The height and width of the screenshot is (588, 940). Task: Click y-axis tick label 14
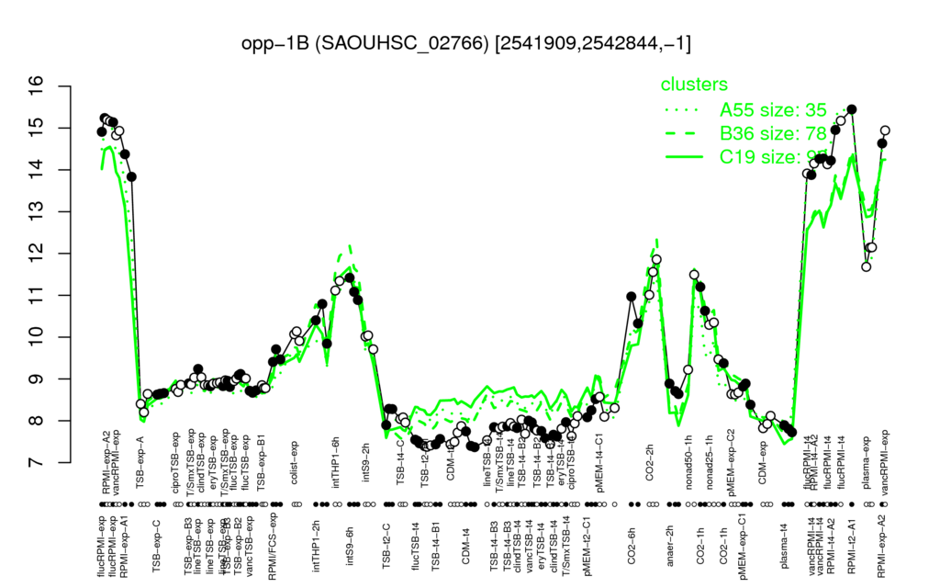(x=37, y=170)
